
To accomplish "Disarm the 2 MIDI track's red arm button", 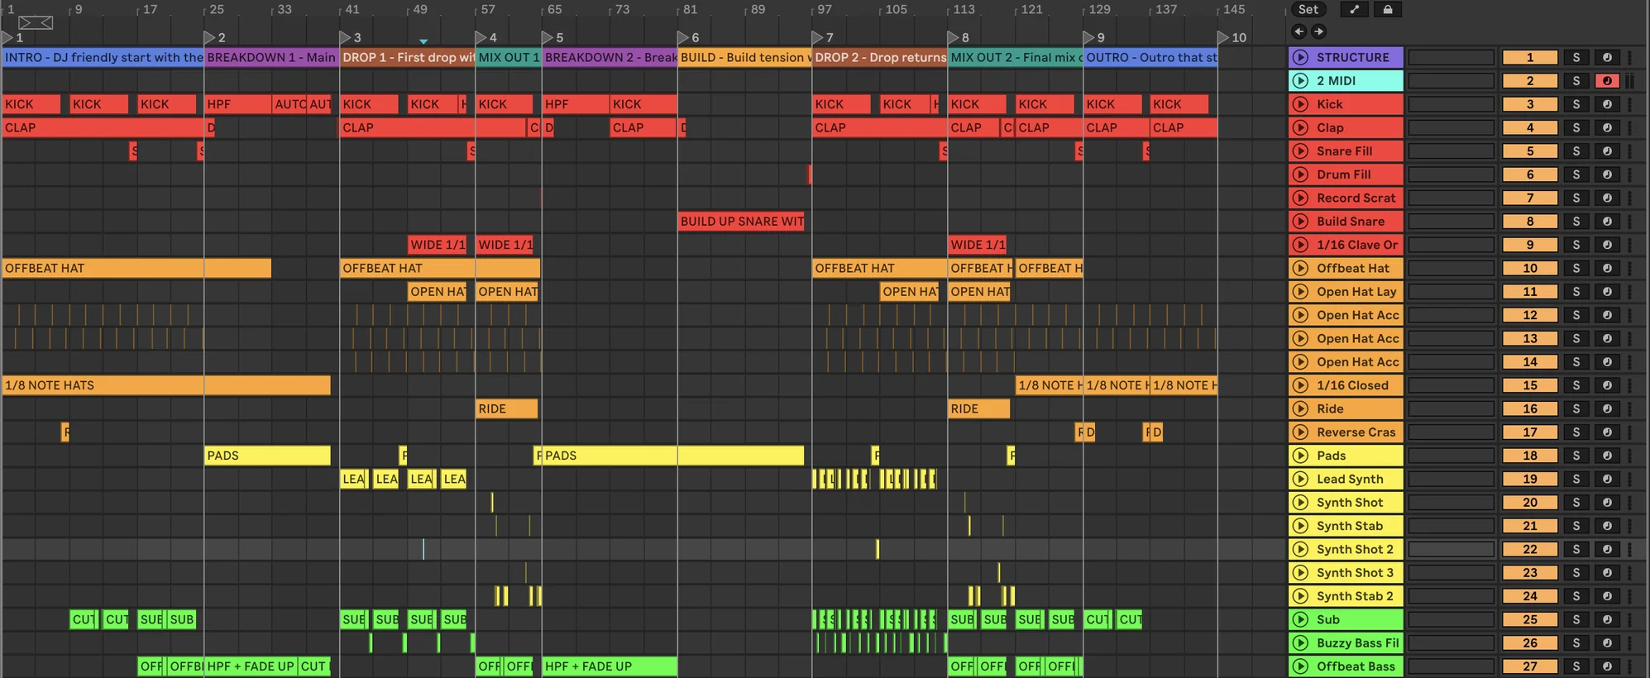I will tap(1606, 81).
